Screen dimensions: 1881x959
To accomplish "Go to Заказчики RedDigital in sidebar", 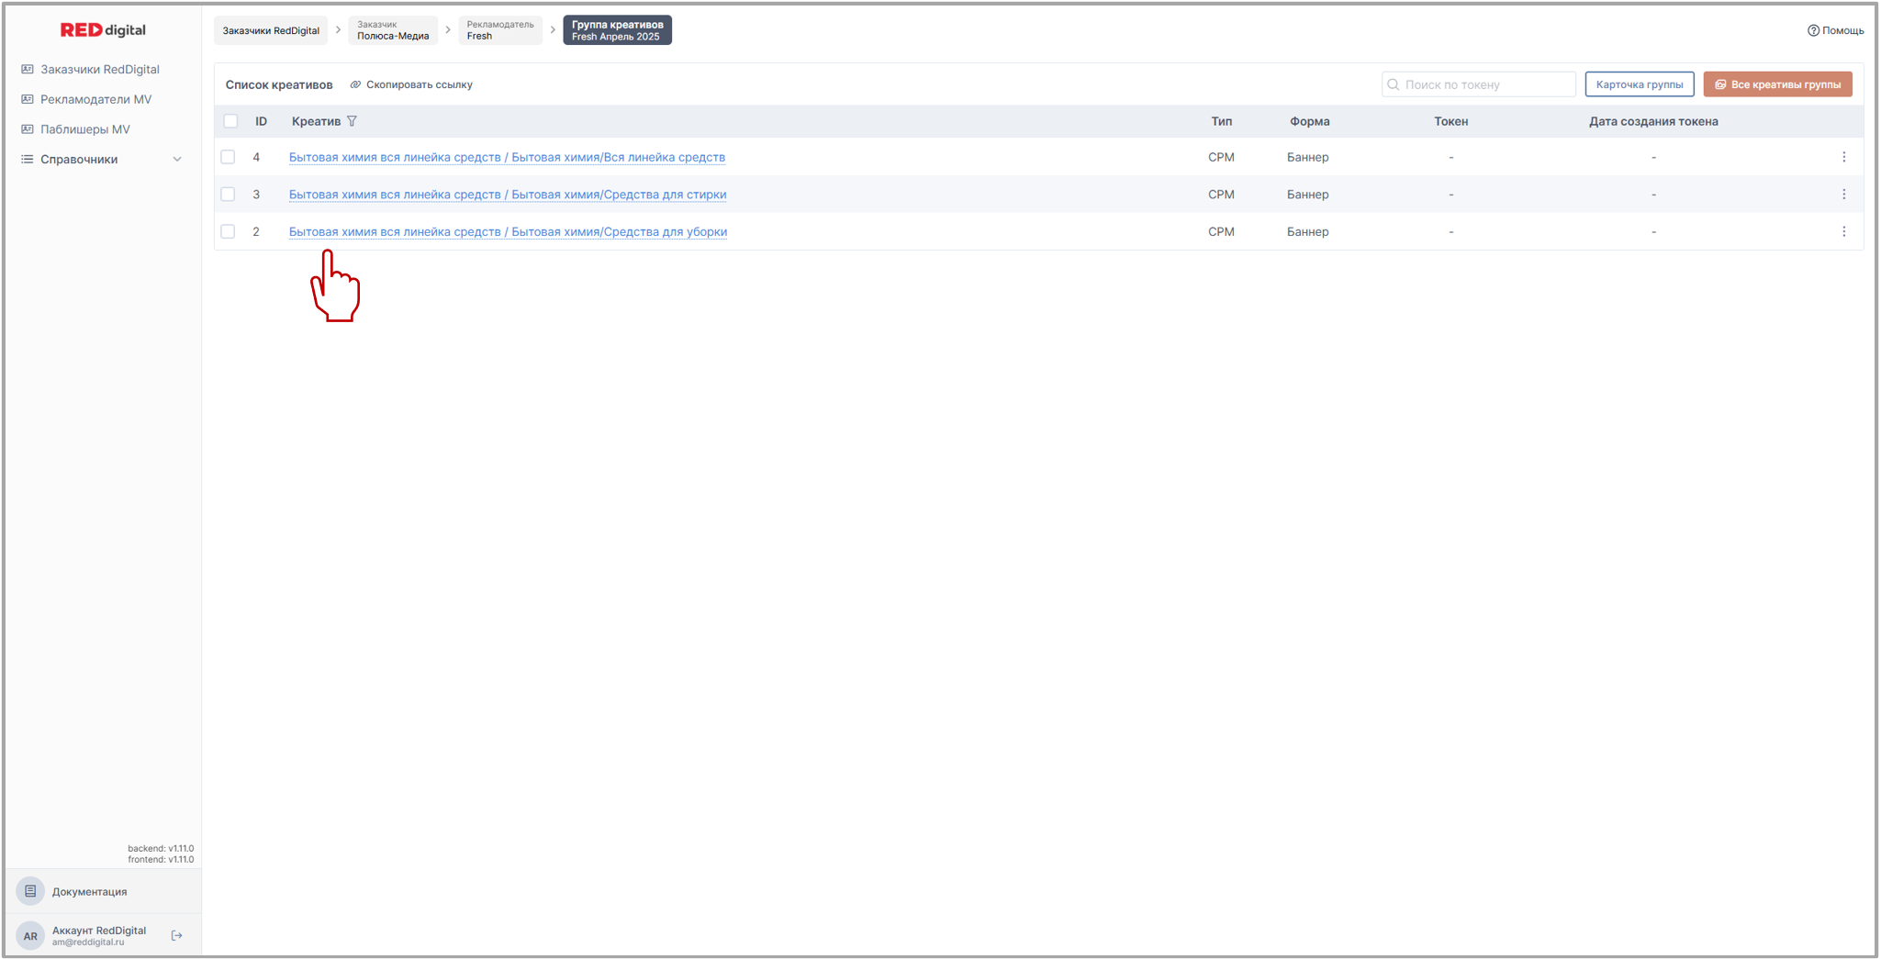I will coord(99,69).
